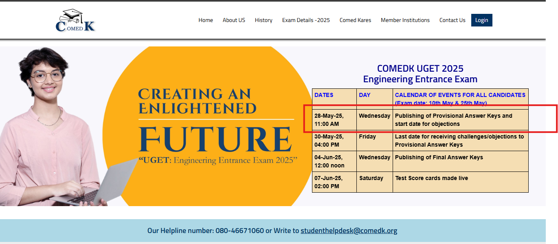This screenshot has width=558, height=244.
Task: Click 'Publishing of Final Answer Keys' cell
Action: click(461, 161)
